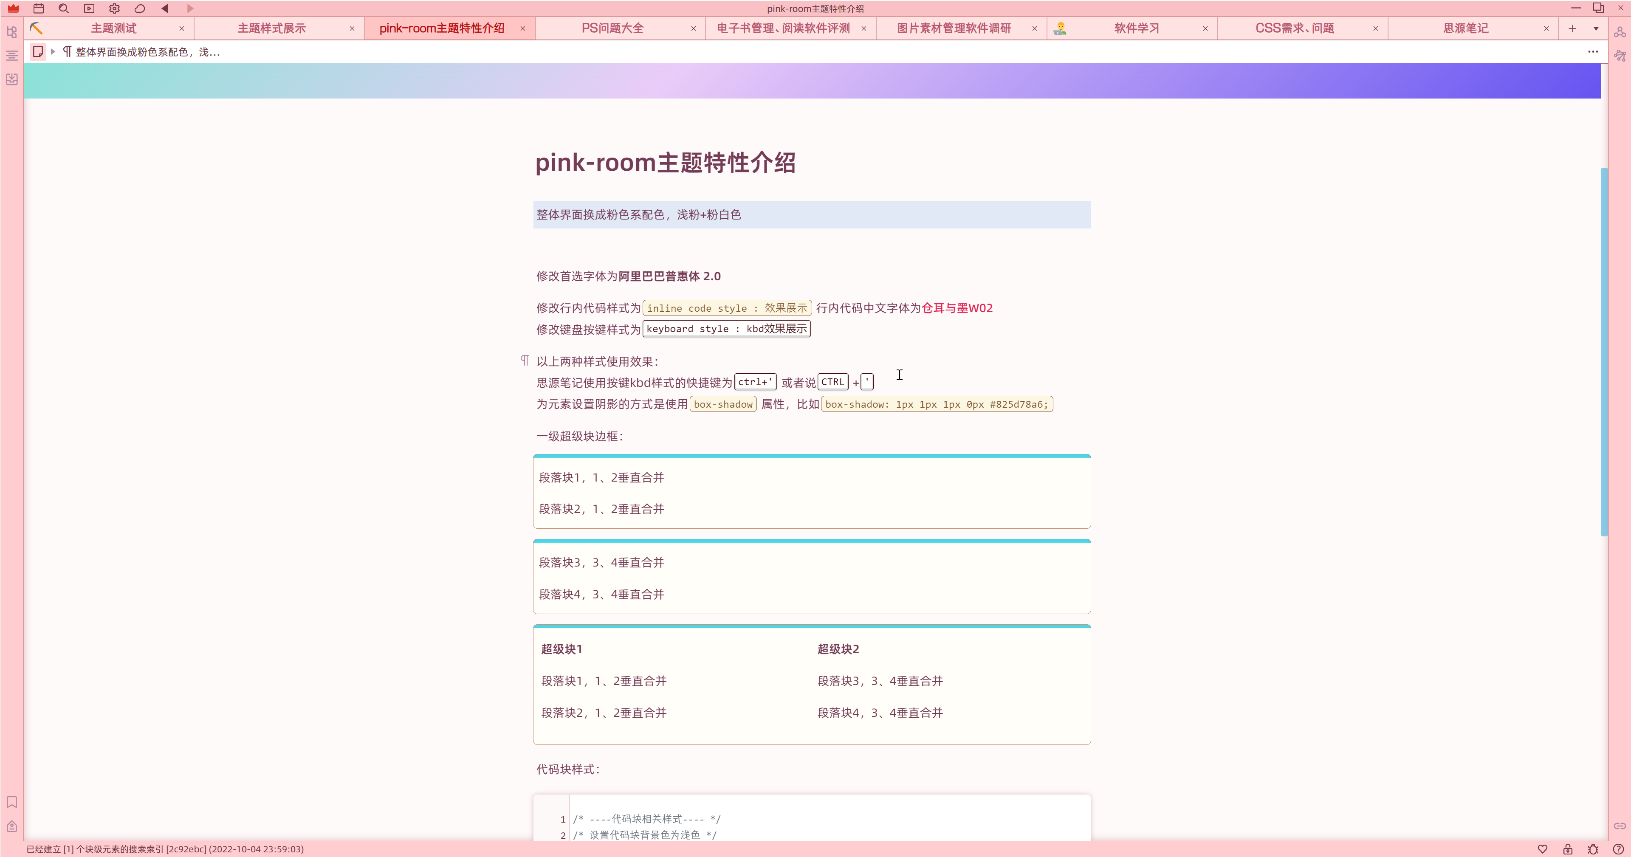Open the settings gear icon
Viewport: 1631px width, 857px height.
(x=114, y=9)
